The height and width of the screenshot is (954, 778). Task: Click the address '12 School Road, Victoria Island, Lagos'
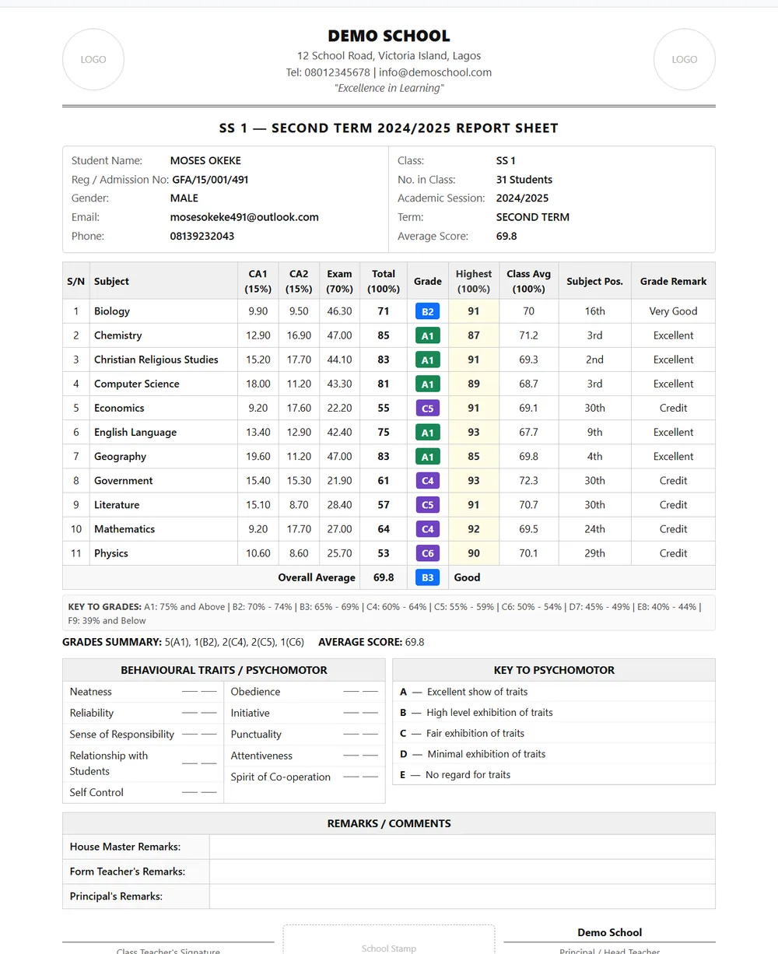(389, 56)
